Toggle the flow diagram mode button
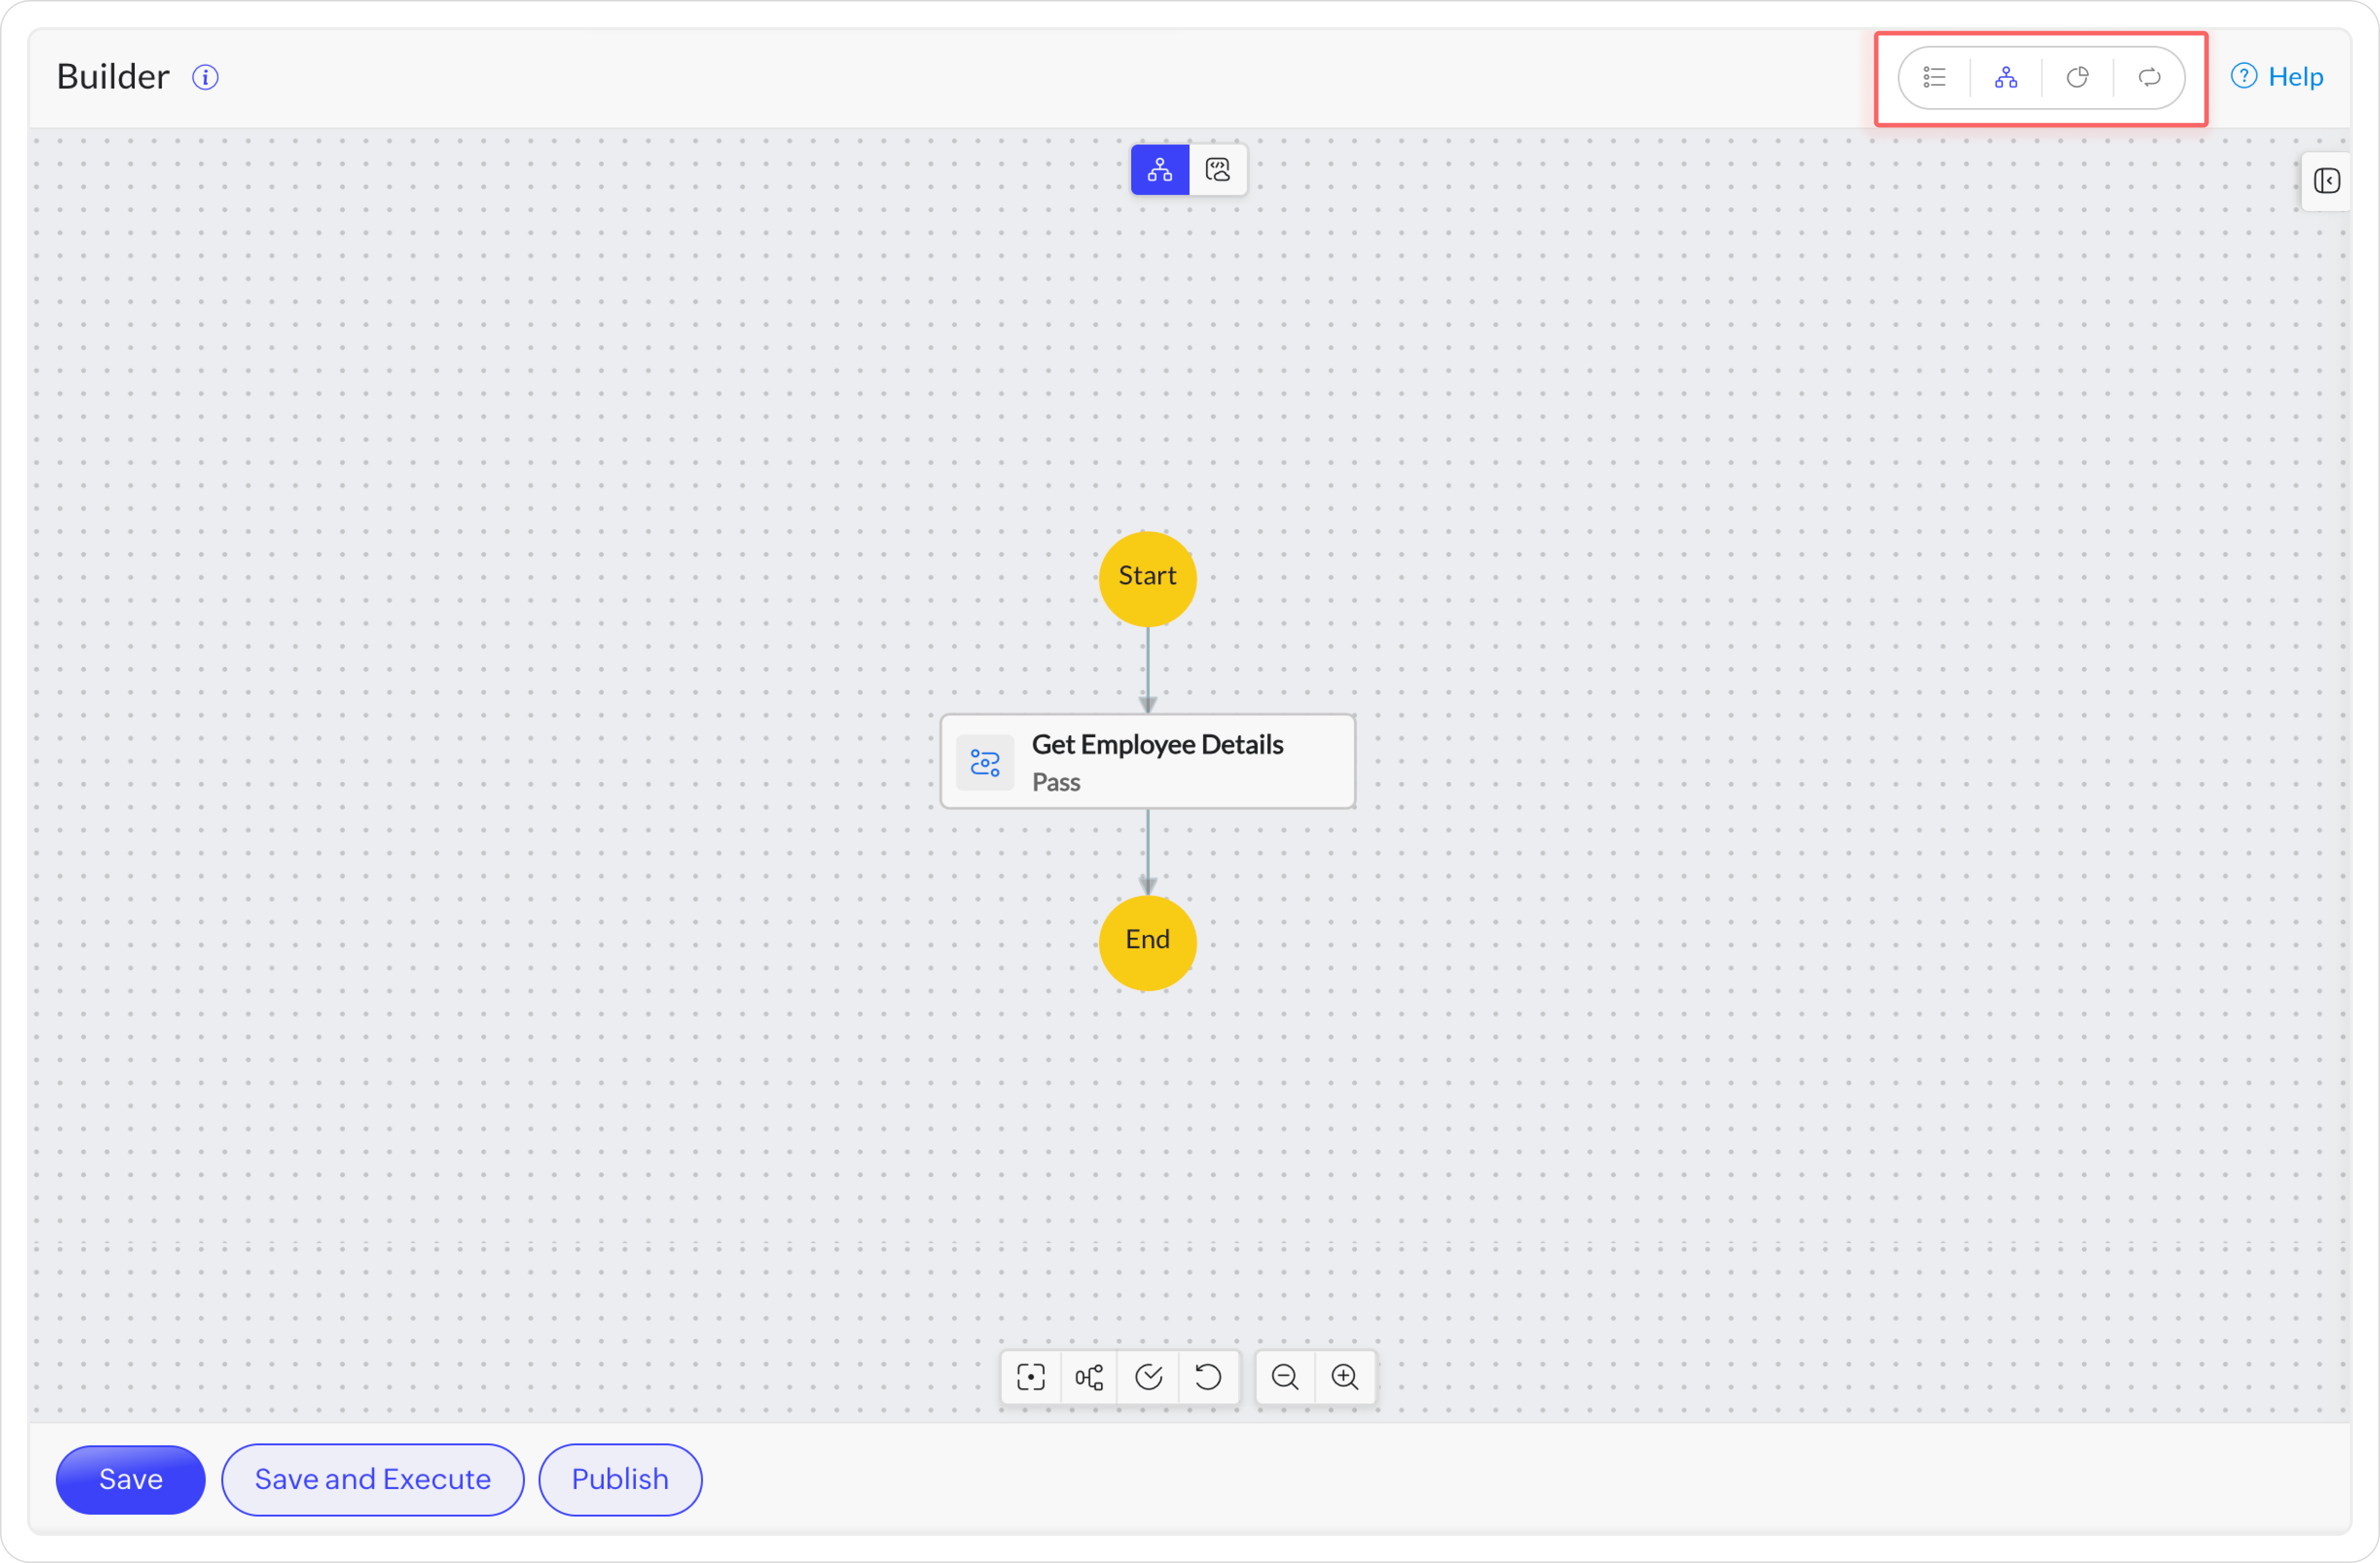This screenshot has width=2380, height=1563. coord(1159,170)
